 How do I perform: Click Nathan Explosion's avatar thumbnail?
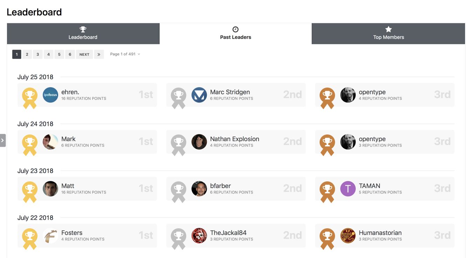199,142
